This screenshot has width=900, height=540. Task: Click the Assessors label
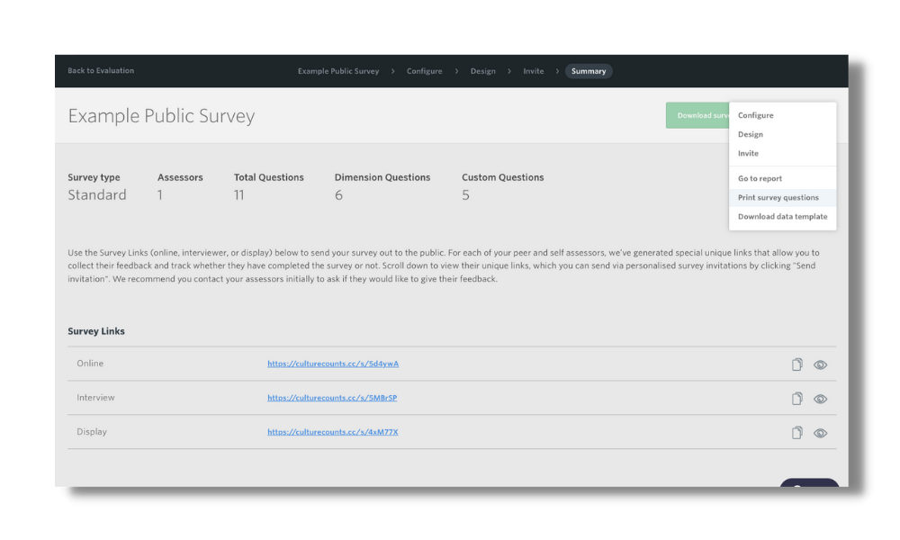180,177
